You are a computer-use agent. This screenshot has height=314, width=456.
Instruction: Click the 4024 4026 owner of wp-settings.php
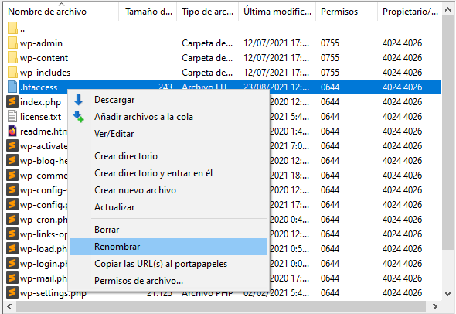pos(402,293)
